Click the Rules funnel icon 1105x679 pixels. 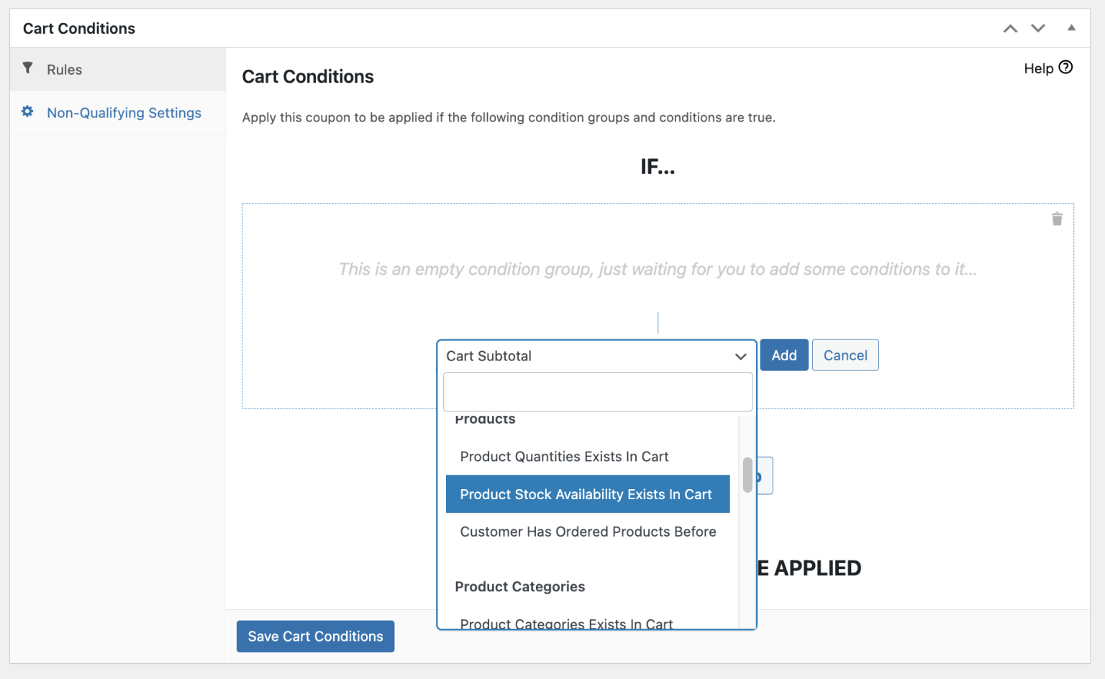pyautogui.click(x=28, y=67)
